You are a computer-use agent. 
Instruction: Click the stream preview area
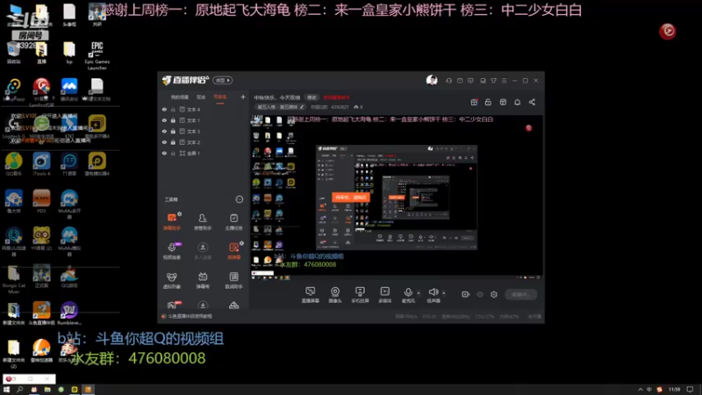397,197
